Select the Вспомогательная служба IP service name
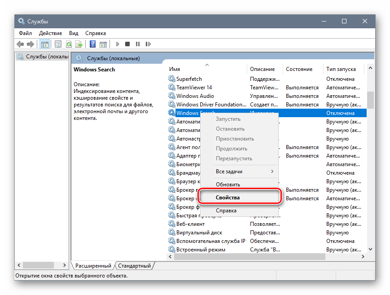This screenshot has width=390, height=295. (210, 241)
